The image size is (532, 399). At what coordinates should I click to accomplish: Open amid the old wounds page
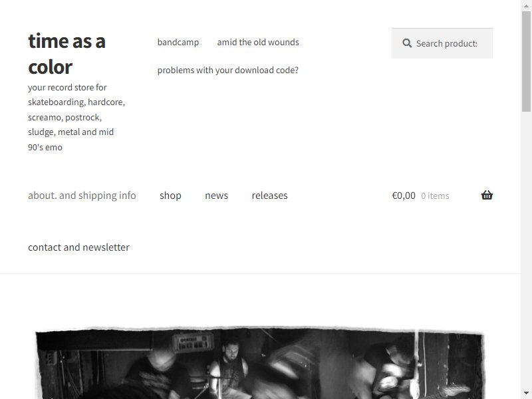click(x=258, y=43)
